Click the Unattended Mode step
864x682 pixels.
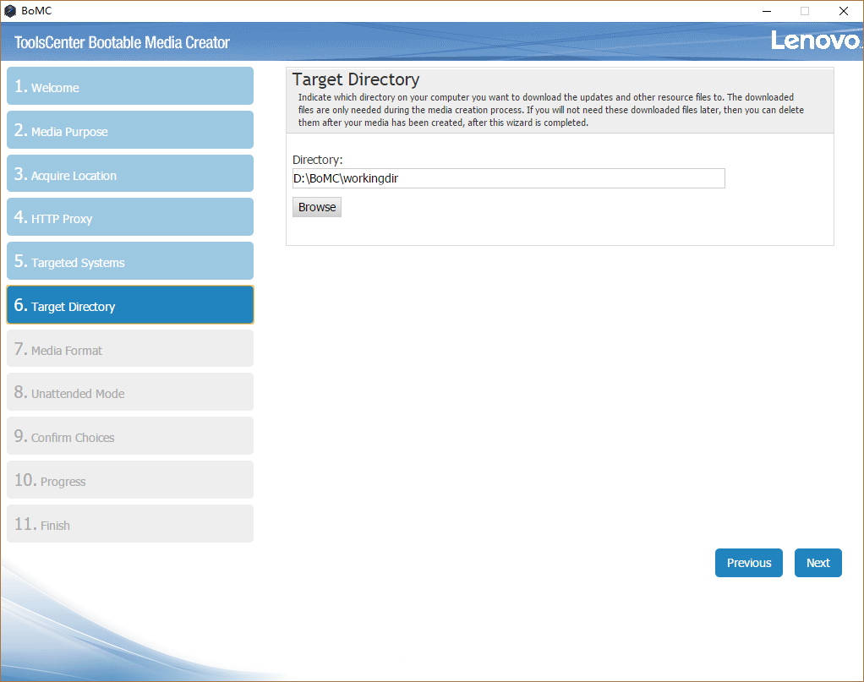tap(130, 392)
